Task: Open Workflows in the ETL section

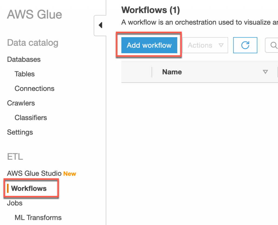Action: (x=29, y=188)
